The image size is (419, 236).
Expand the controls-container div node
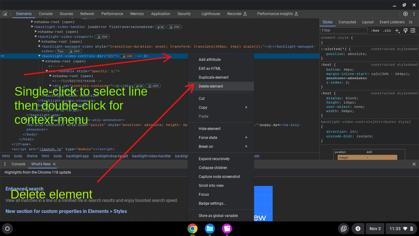point(50,86)
